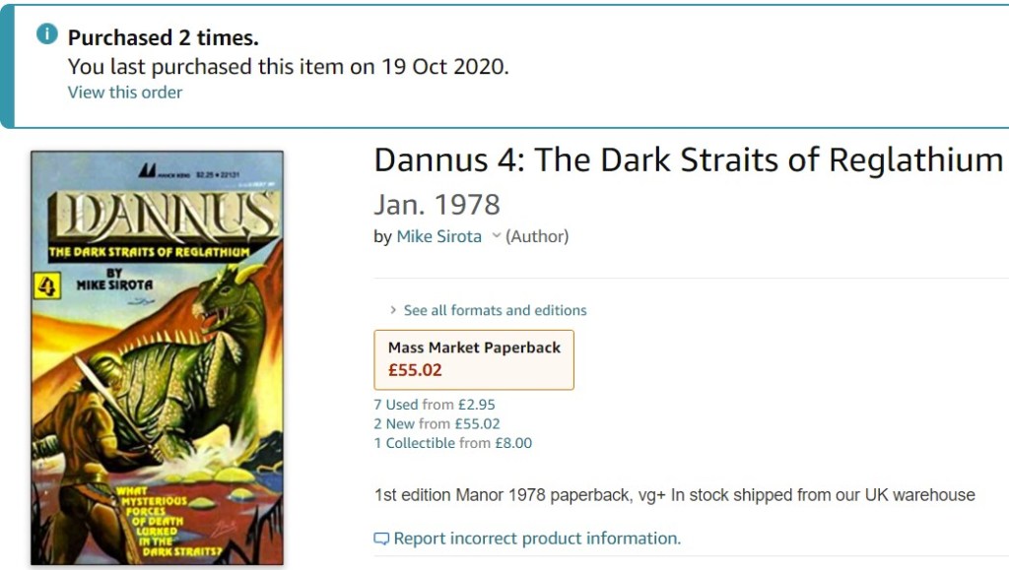Viewport: 1009px width, 570px height.
Task: Open the dropdown arrow beside Mike Sirota
Action: [x=496, y=236]
